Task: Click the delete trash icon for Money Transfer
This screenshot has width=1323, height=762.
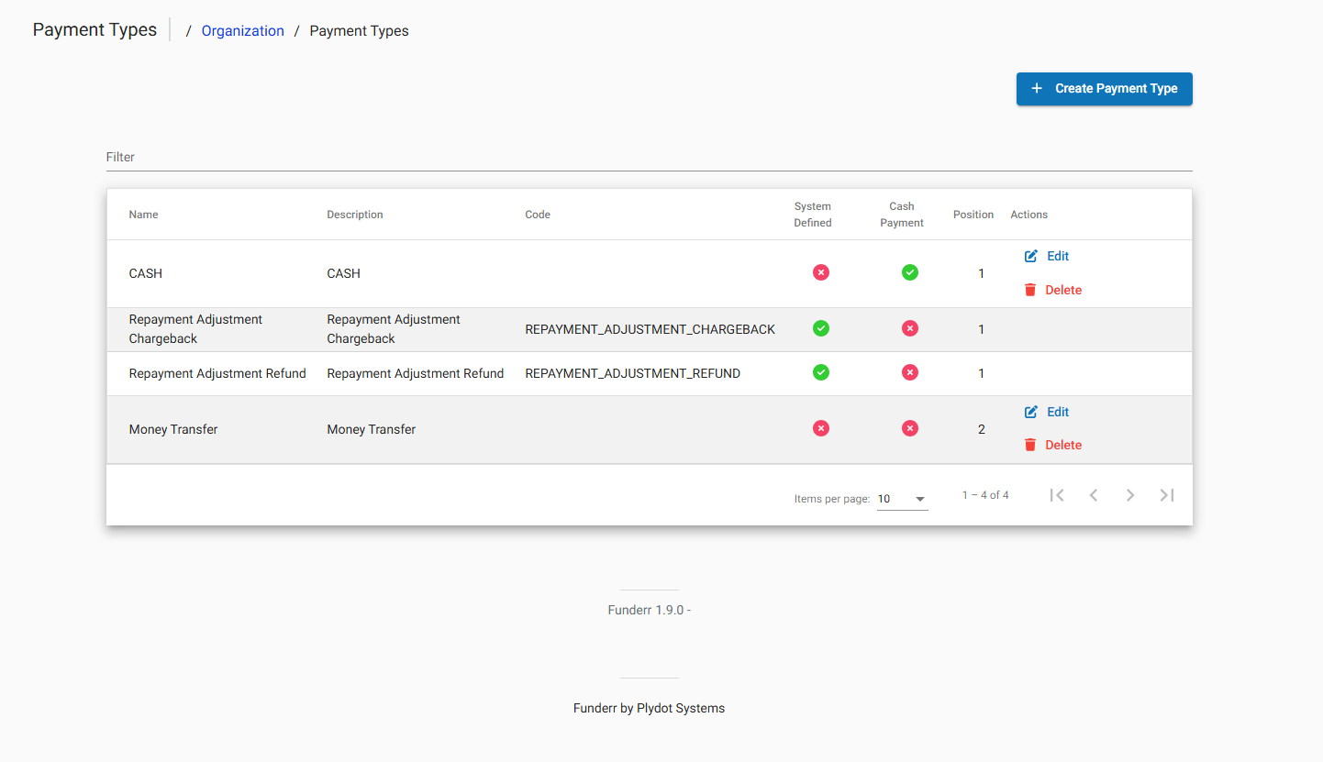Action: click(1031, 445)
